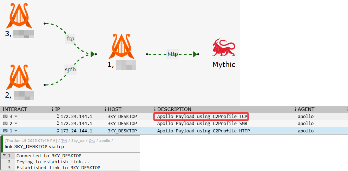The width and height of the screenshot is (348, 171).
Task: Sort by the AGENT column header
Action: [306, 109]
